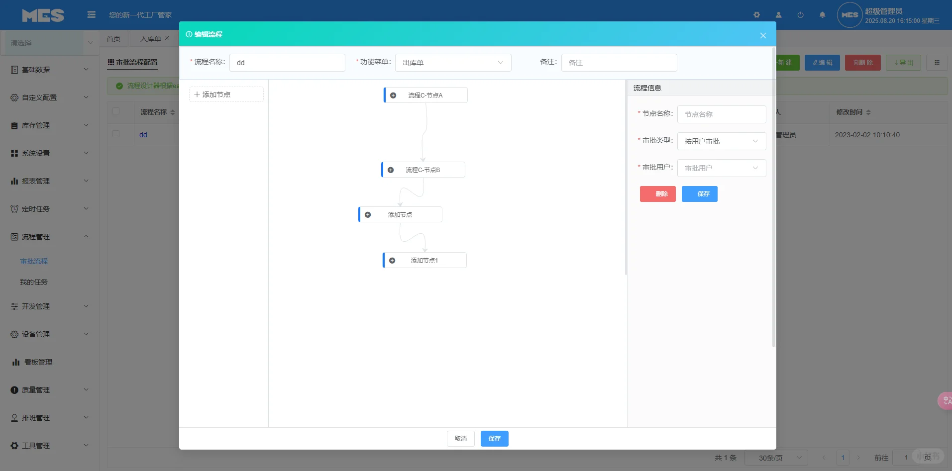Tick the select-all checkbox in the table header

116,111
